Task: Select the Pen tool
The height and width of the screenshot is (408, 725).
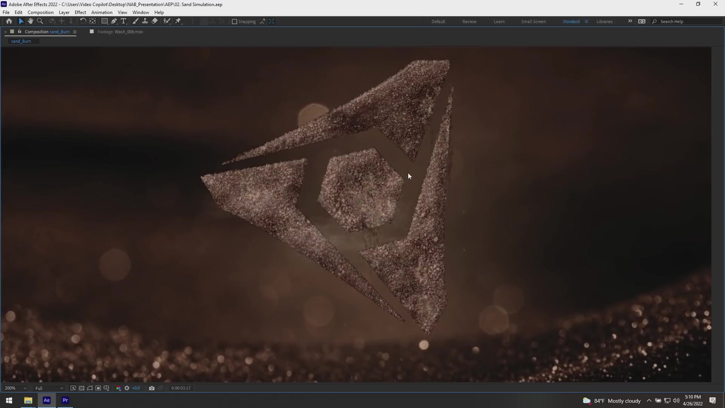Action: coord(114,21)
